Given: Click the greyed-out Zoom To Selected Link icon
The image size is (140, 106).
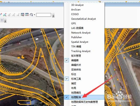Looking at the screenshot, I should point(14,15).
